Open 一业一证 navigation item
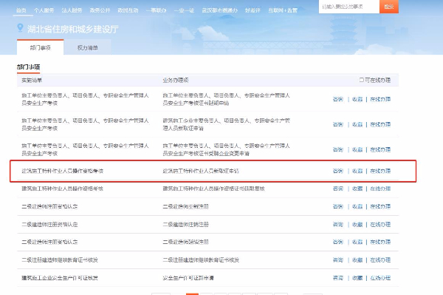The height and width of the screenshot is (295, 443). tap(184, 10)
